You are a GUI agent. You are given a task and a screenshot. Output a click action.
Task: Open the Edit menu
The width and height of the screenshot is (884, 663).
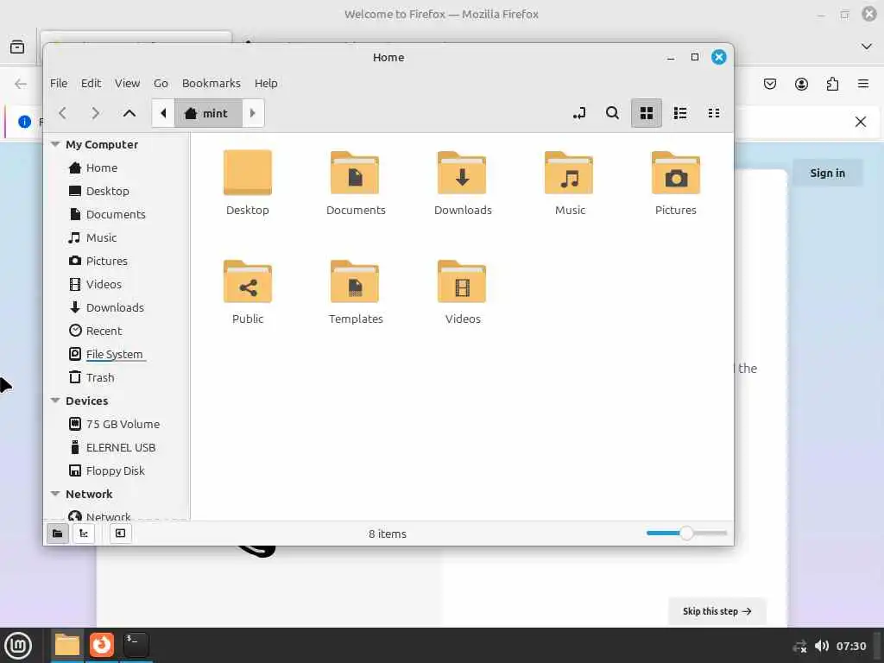(91, 83)
